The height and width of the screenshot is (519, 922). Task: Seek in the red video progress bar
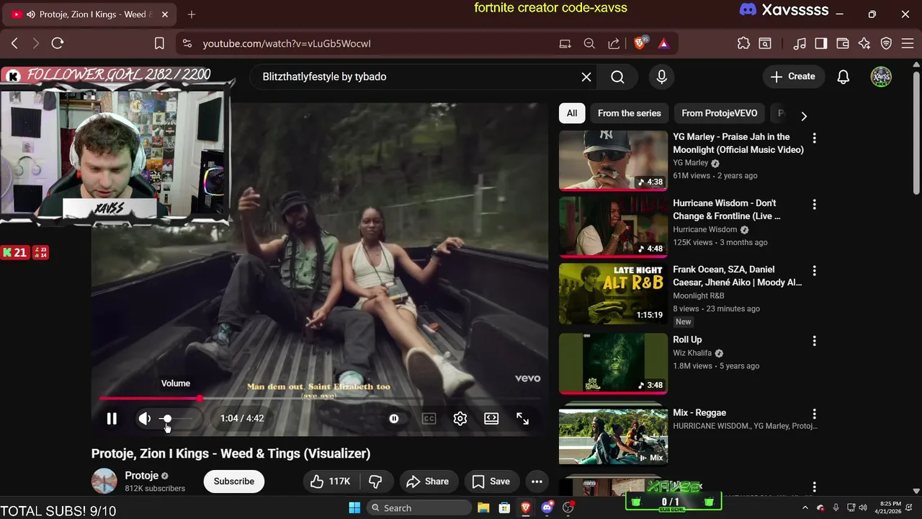(x=320, y=398)
